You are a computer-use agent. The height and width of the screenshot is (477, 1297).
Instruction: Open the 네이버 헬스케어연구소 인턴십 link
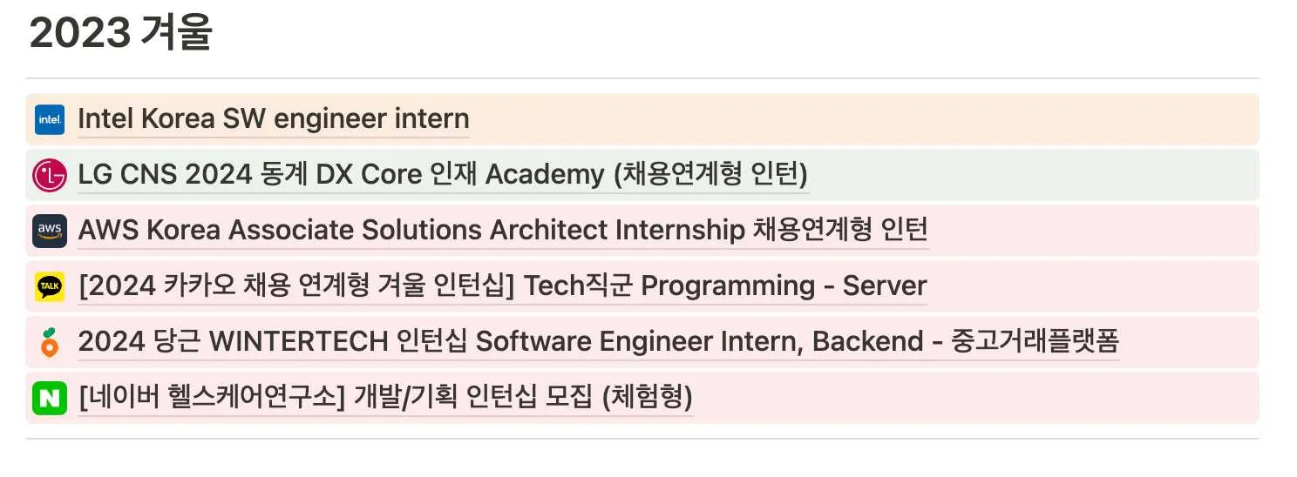click(384, 398)
